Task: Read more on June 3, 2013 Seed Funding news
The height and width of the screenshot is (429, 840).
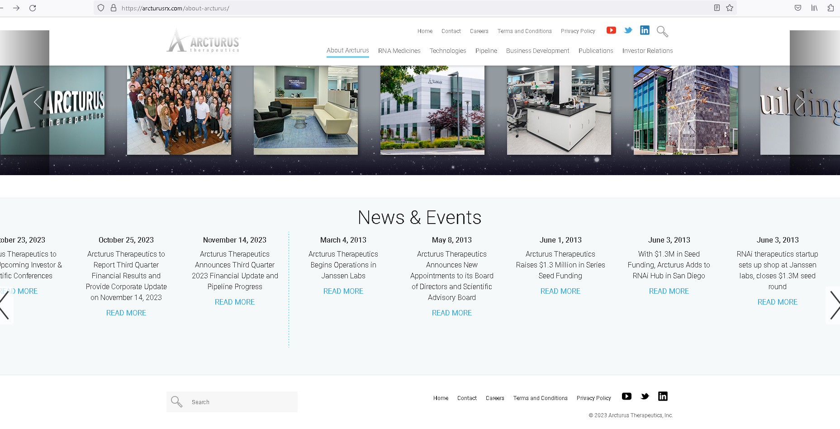Action: click(x=669, y=291)
